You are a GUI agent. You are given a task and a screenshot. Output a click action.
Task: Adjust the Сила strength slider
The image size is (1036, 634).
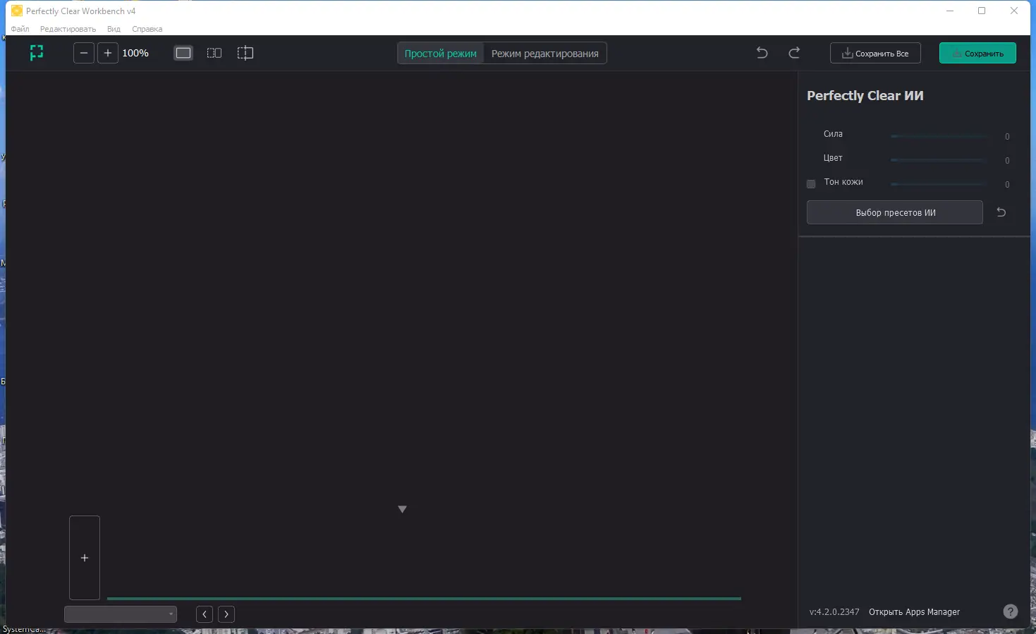tap(938, 136)
